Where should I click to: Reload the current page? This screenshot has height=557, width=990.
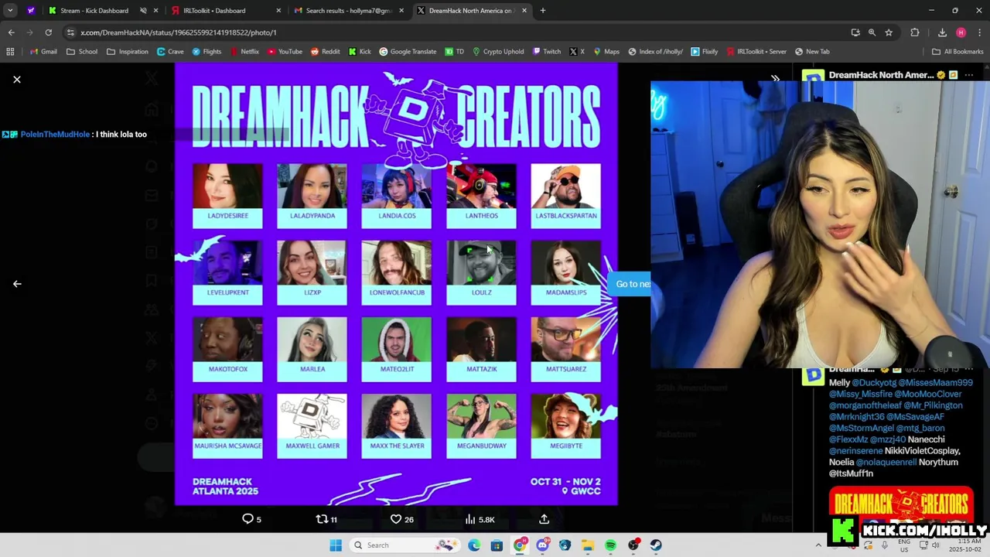(x=48, y=32)
